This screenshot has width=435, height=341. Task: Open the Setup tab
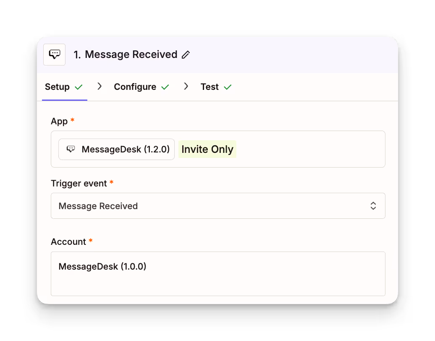click(64, 87)
